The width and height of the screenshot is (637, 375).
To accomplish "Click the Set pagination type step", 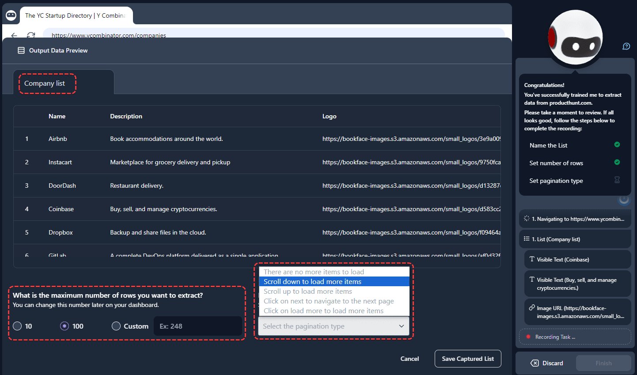I will click(556, 181).
